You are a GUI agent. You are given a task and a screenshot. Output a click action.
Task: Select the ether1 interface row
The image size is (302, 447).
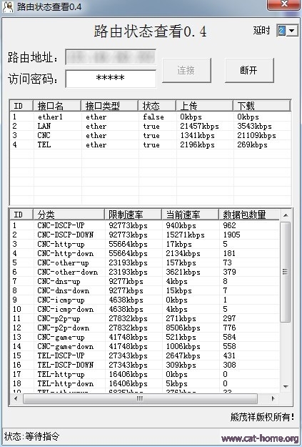pos(151,117)
